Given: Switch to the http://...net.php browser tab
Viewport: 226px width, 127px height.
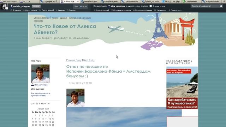Looking at the screenshot, I should [x=171, y=1].
